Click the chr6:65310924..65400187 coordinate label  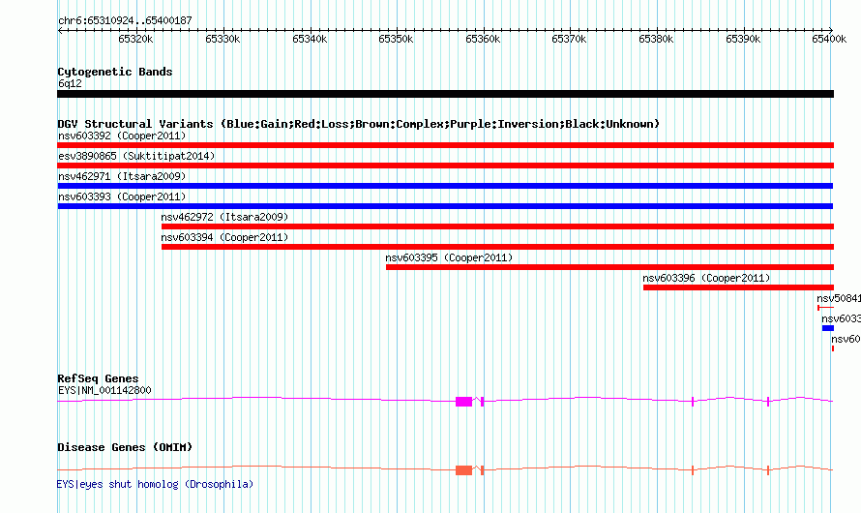[x=125, y=20]
